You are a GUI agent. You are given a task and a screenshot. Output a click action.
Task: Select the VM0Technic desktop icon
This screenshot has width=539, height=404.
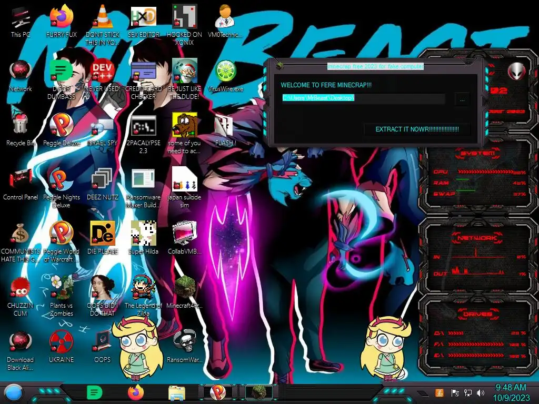pyautogui.click(x=225, y=21)
